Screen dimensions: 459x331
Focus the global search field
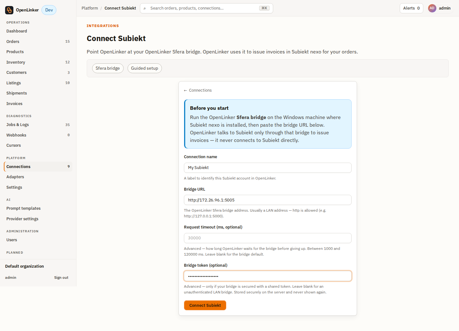(x=207, y=8)
